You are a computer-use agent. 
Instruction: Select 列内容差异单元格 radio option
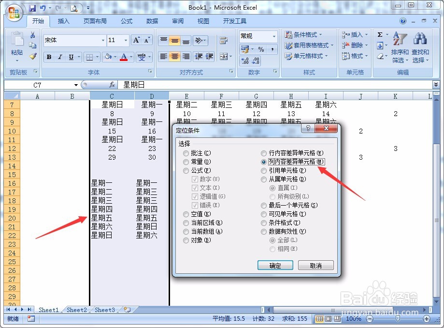pos(264,162)
